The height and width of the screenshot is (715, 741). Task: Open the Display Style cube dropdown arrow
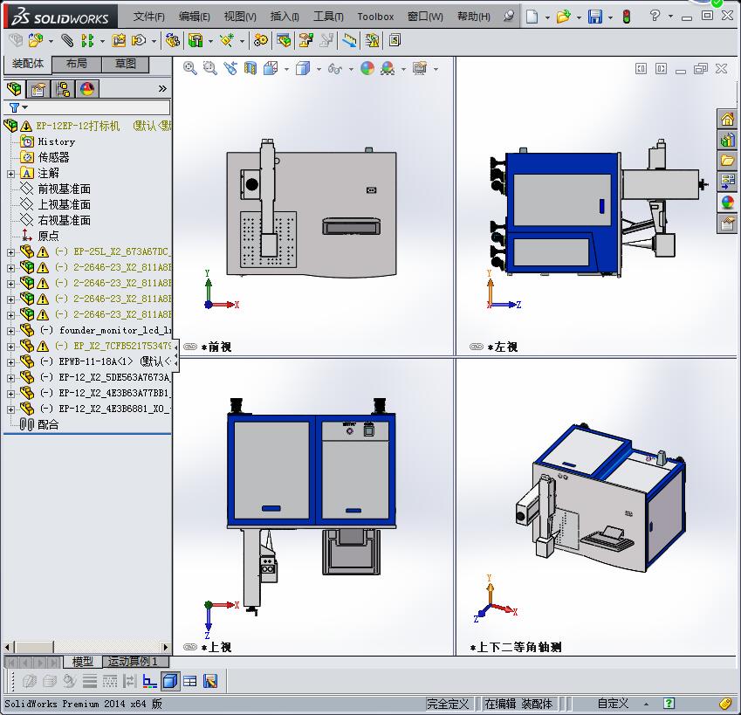[319, 70]
